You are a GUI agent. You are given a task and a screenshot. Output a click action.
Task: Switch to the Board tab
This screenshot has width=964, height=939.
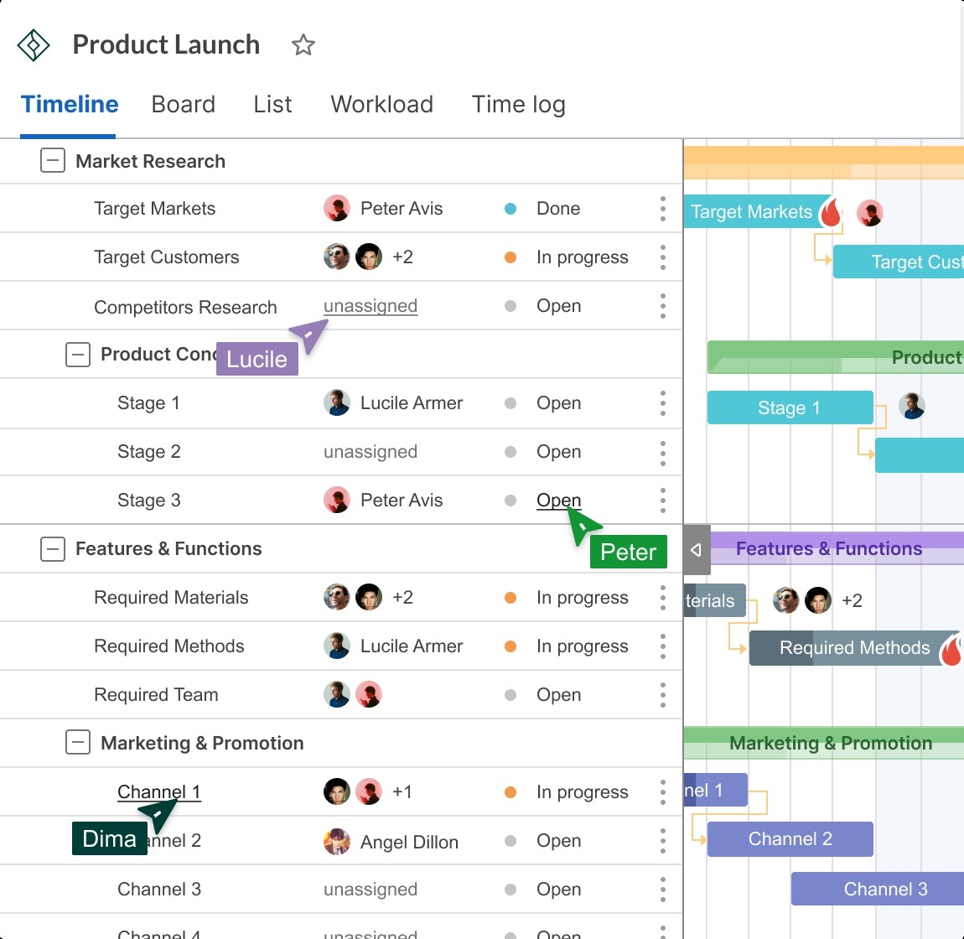click(184, 104)
